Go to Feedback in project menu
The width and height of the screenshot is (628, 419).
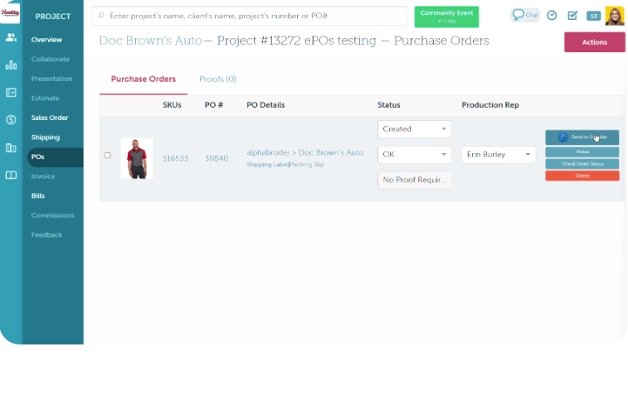46,235
